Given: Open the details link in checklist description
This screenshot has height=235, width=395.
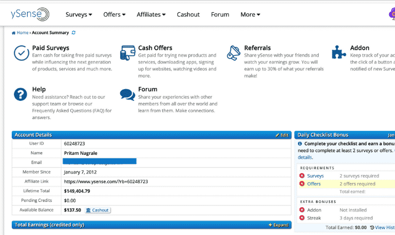Looking at the screenshot, I should pos(305,158).
